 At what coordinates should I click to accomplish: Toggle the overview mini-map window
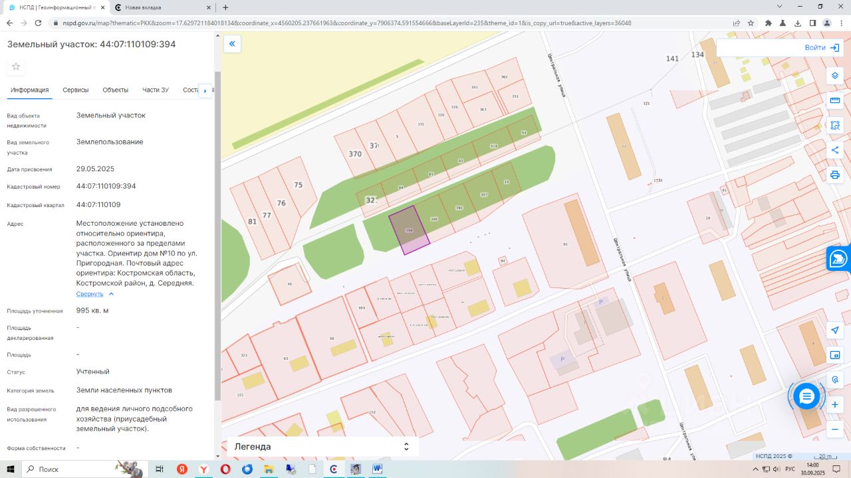point(835,355)
